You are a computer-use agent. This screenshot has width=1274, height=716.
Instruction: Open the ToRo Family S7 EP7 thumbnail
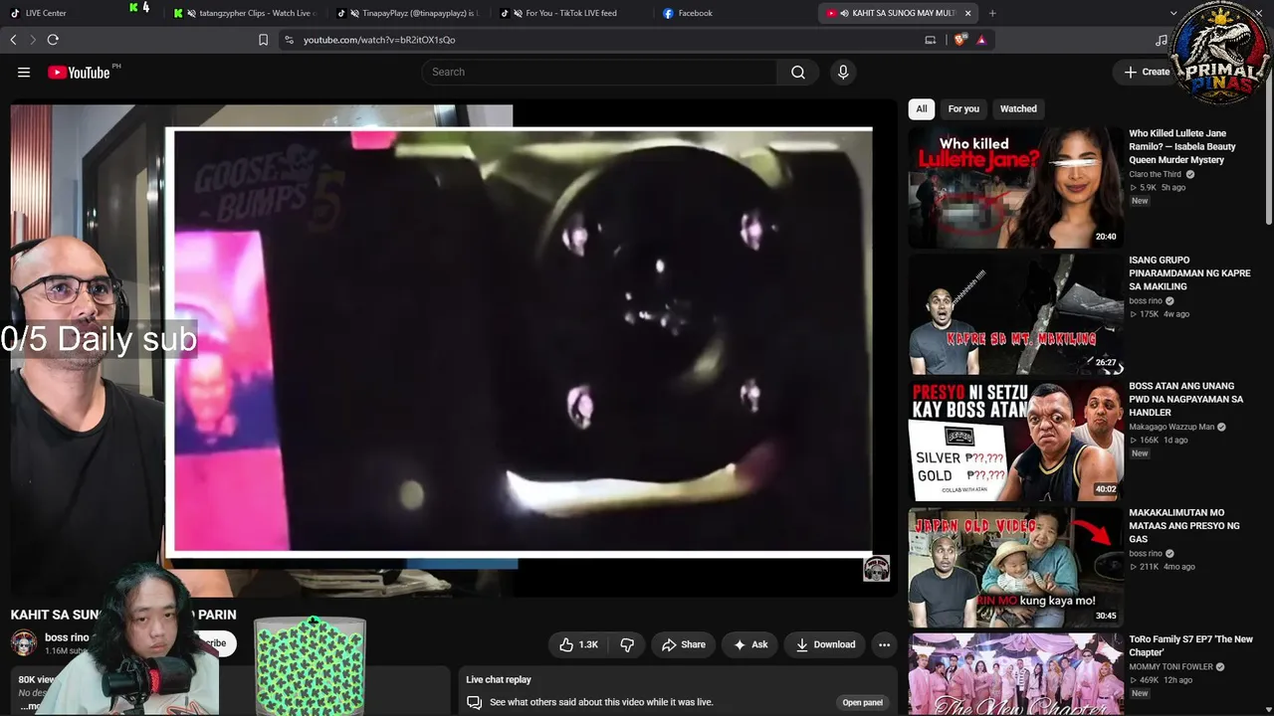click(1015, 674)
